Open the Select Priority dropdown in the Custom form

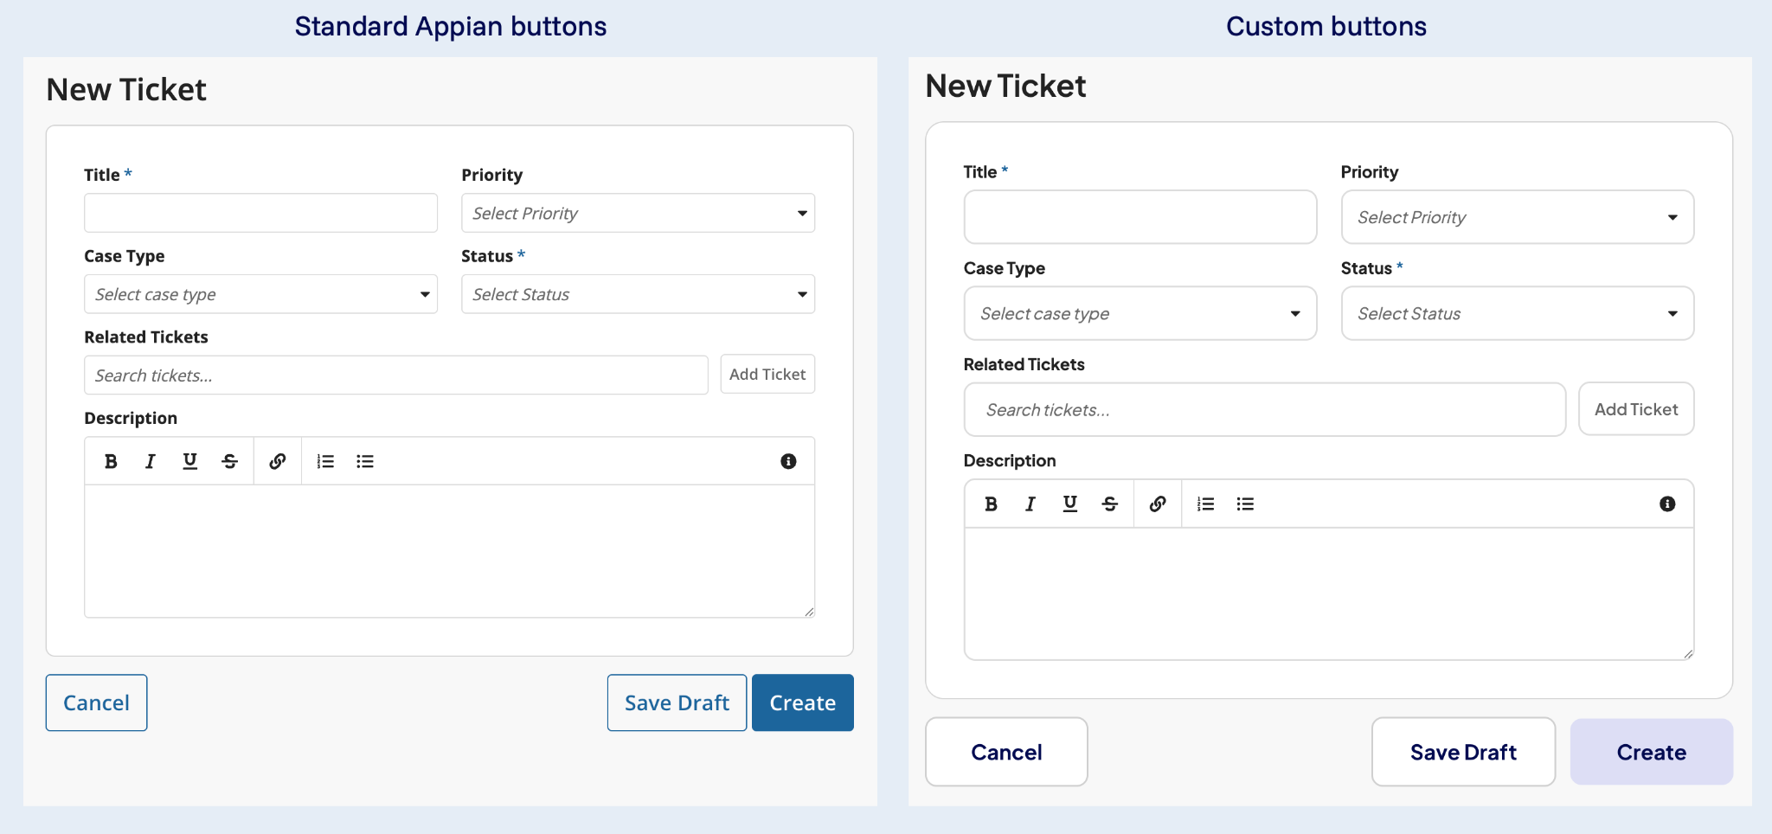1518,217
